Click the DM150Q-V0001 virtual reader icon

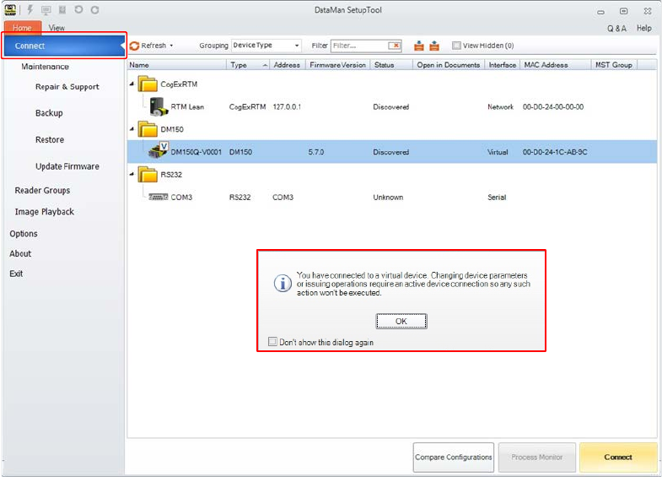(x=159, y=150)
